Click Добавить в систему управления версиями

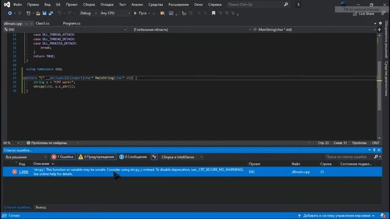point(336,215)
